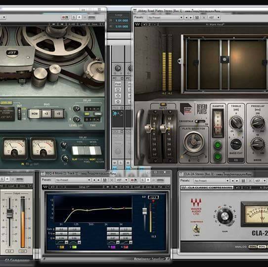Toggle REQ band 5 purple button
Screen dimensions: 268x267
(x=113, y=247)
